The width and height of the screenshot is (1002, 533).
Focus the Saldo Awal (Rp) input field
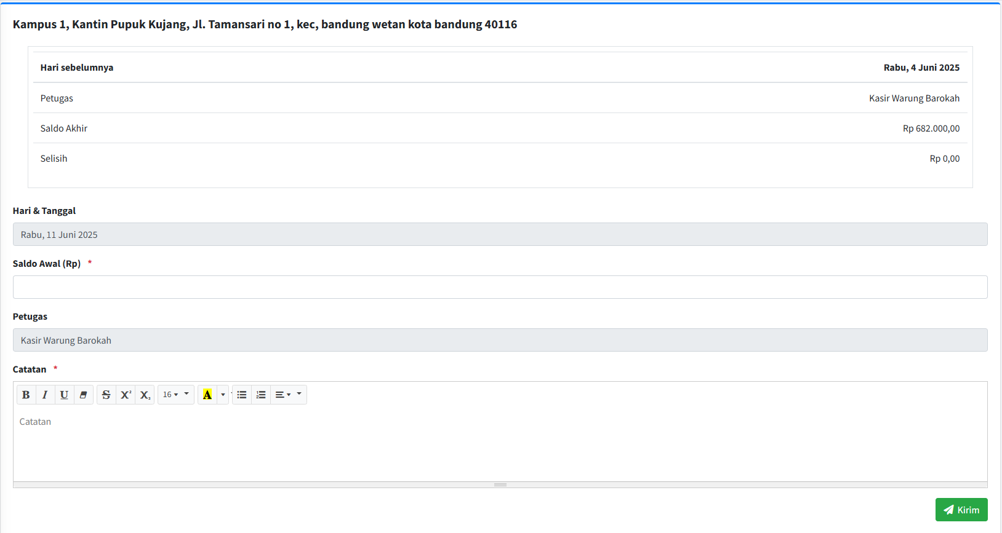[500, 287]
